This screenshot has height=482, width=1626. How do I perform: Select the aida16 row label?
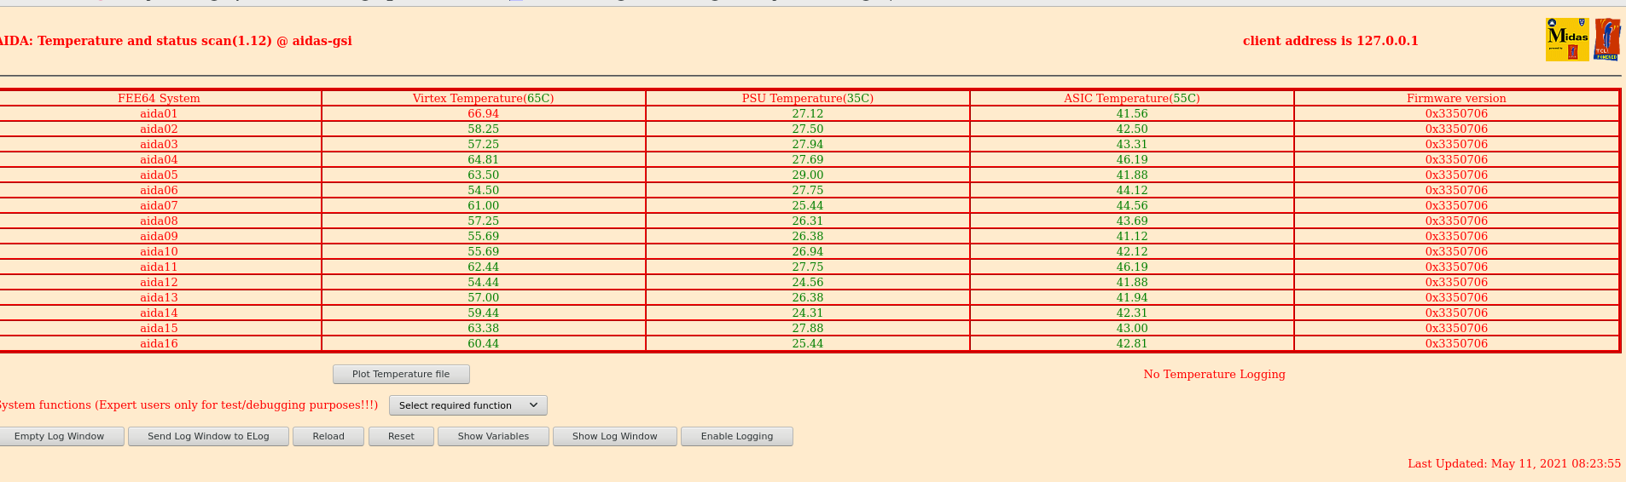[159, 343]
